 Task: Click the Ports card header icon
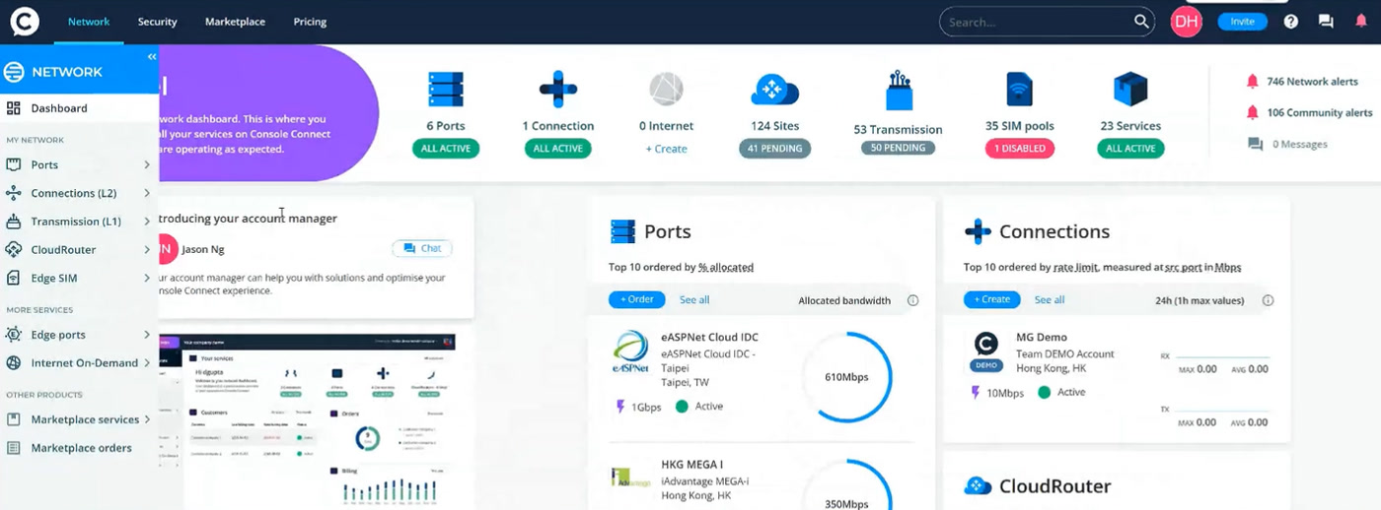(622, 231)
